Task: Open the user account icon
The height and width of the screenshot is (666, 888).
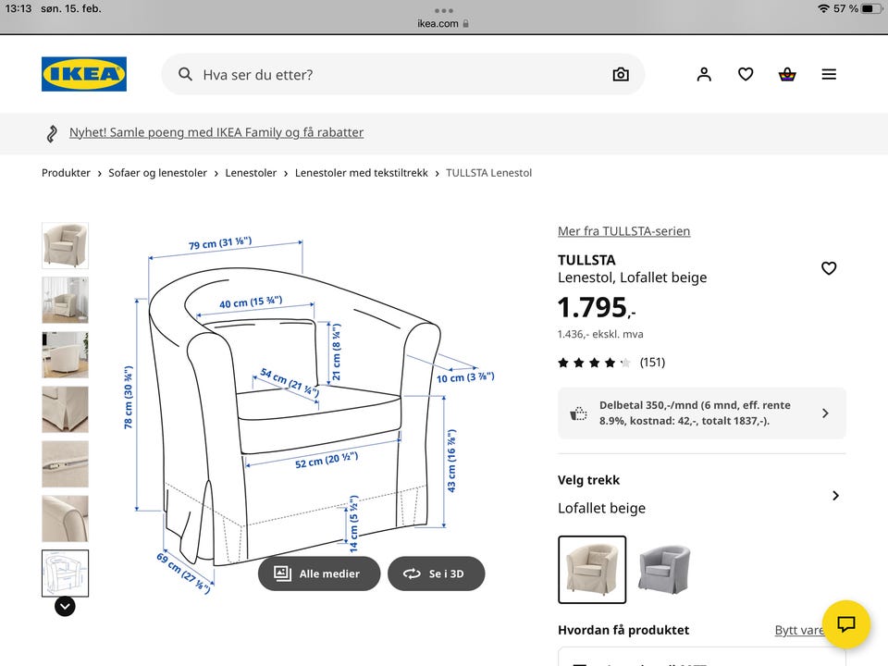Action: click(x=704, y=74)
